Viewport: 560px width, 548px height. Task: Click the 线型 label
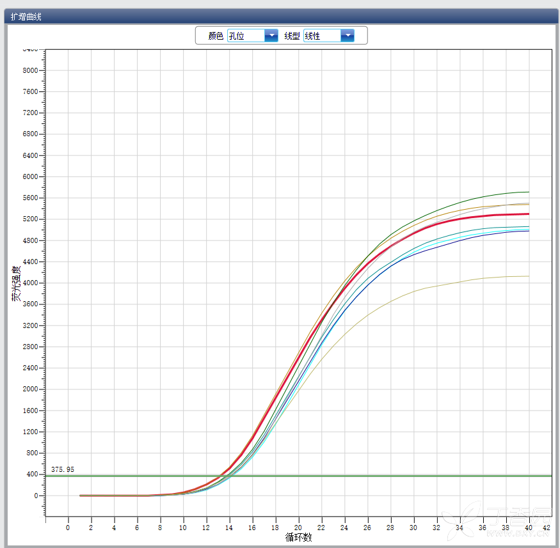tap(292, 36)
